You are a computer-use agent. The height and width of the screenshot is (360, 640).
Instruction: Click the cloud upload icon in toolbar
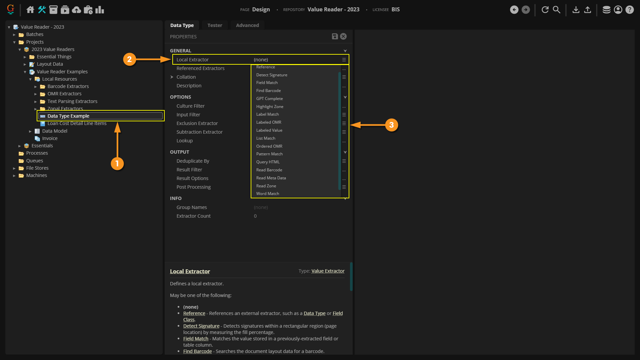click(76, 10)
